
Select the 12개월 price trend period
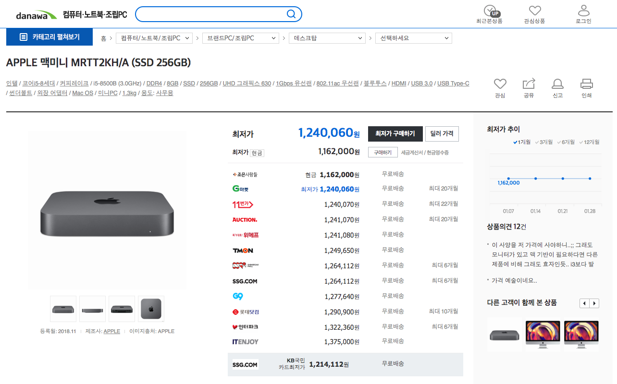(x=589, y=142)
